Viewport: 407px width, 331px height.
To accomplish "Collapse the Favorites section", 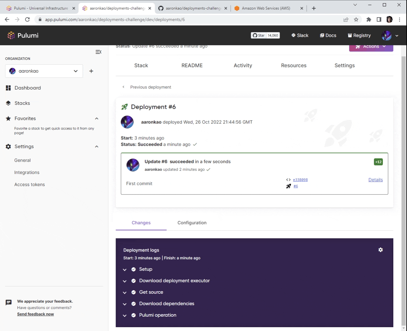I will 97,119.
